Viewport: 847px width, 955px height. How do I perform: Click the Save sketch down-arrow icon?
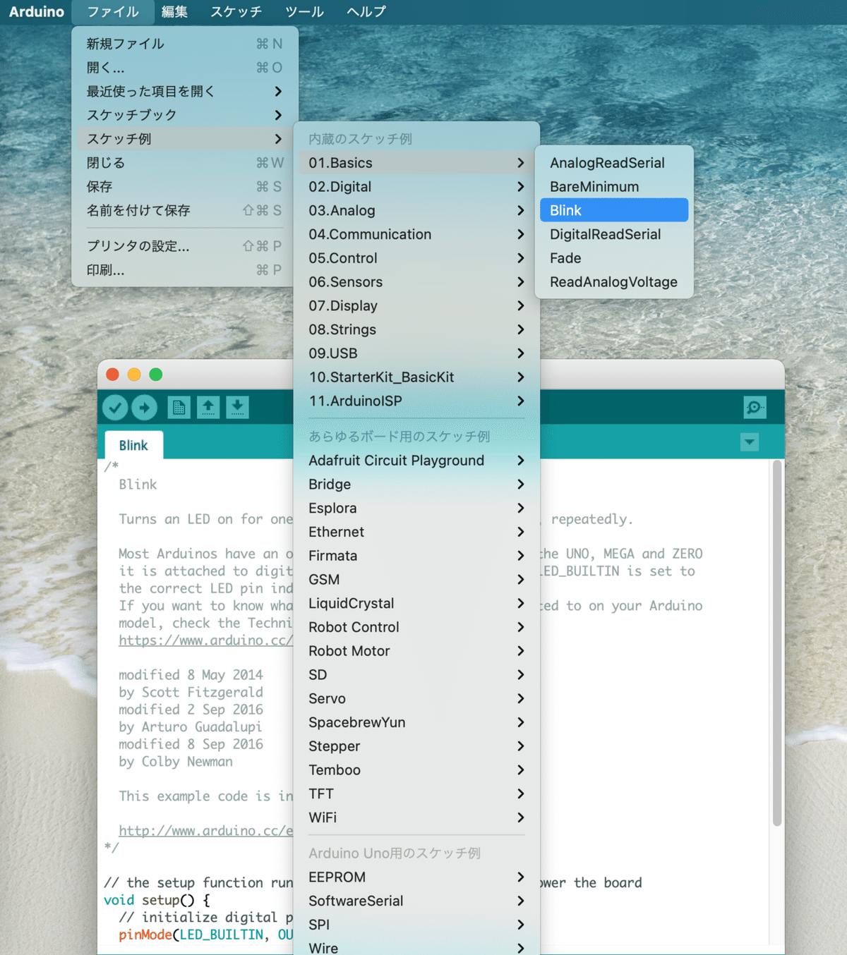coord(238,407)
